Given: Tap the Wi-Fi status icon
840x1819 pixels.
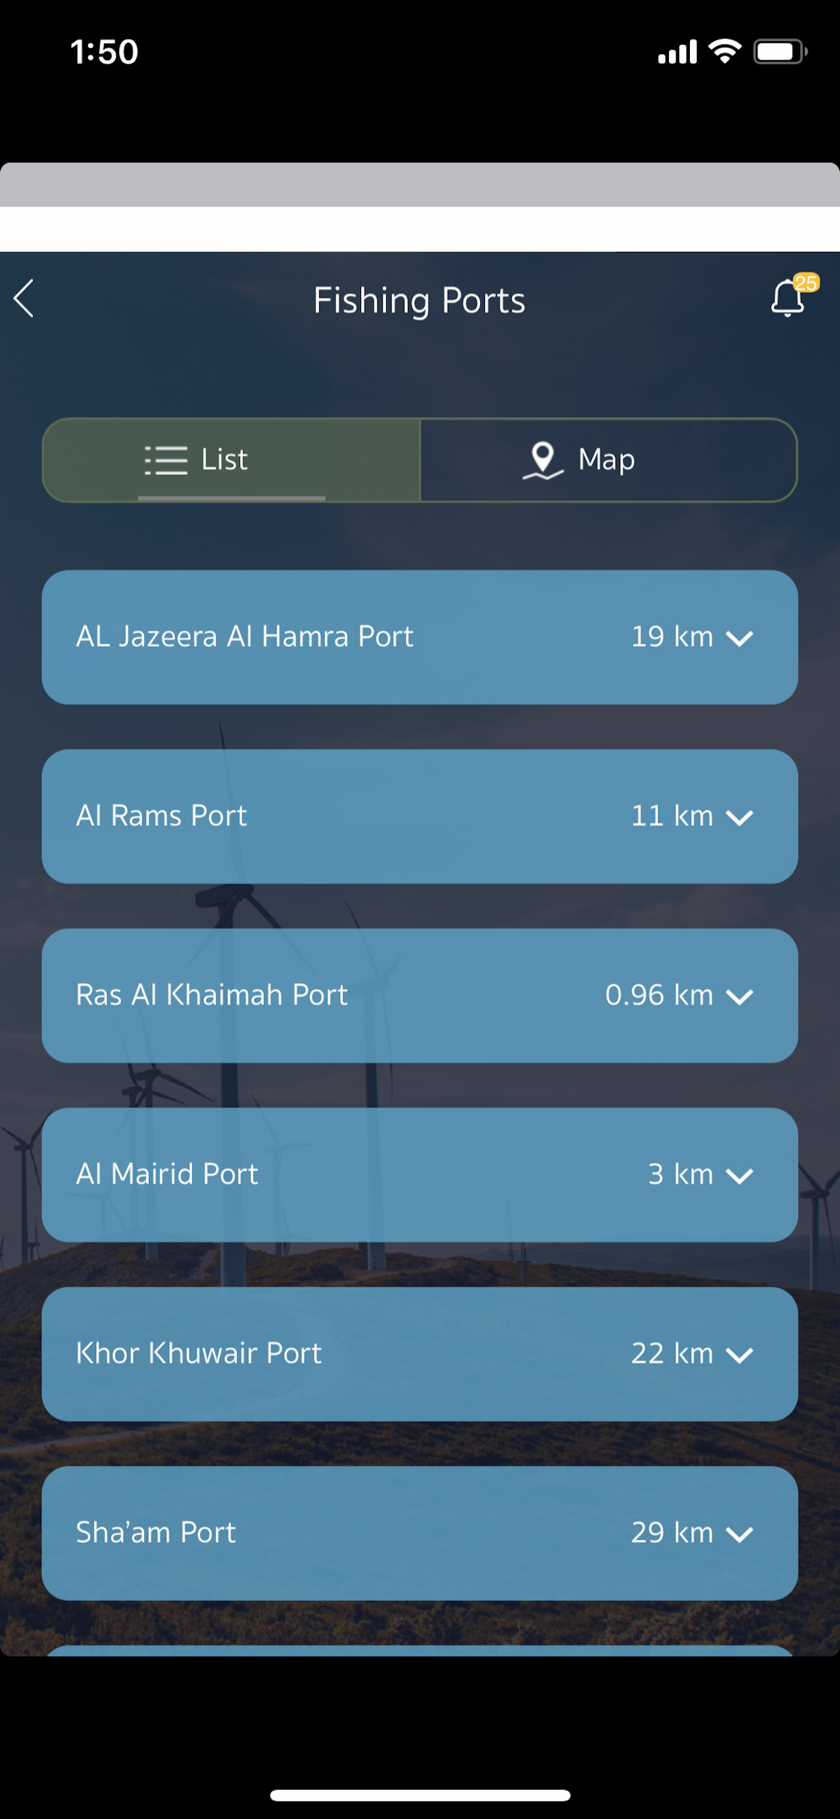Looking at the screenshot, I should pos(724,51).
